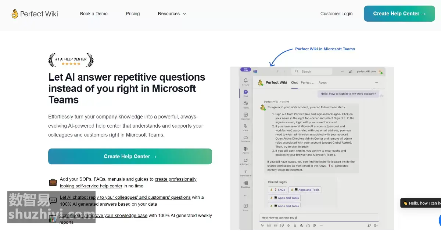Switch to the truncated 'Perfect ...' tab
The width and height of the screenshot is (441, 231).
point(307,82)
